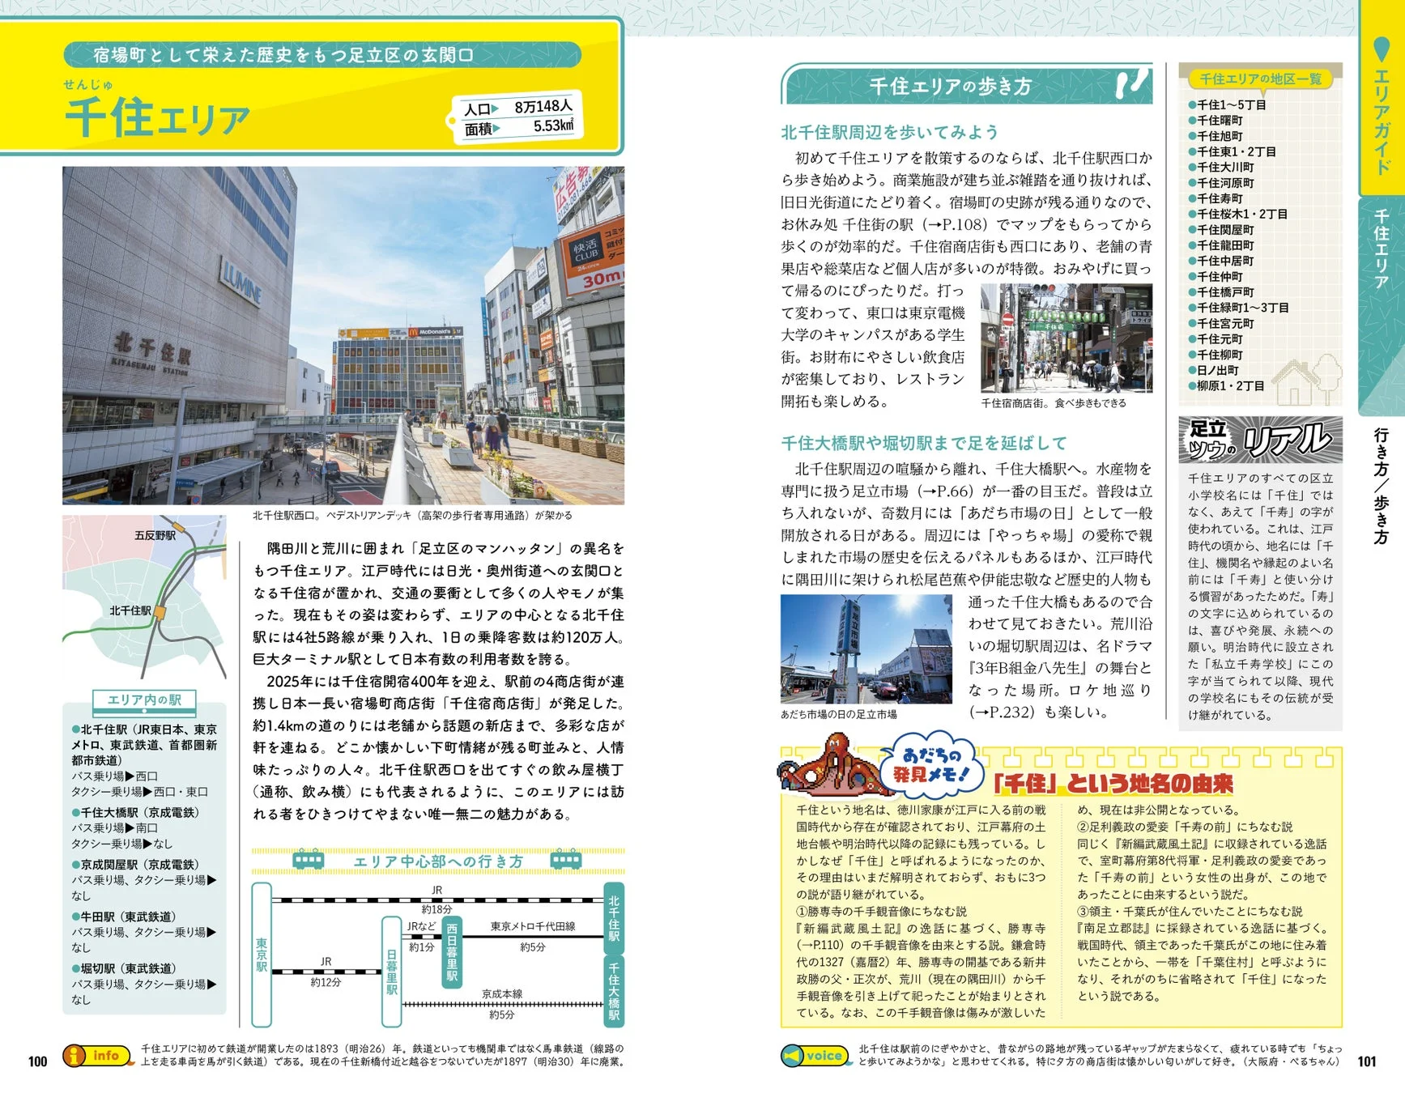Viewport: 1405px width, 1093px height.
Task: Click the 北千住駅周辺を歩いてみよう heading
Action: point(889,132)
